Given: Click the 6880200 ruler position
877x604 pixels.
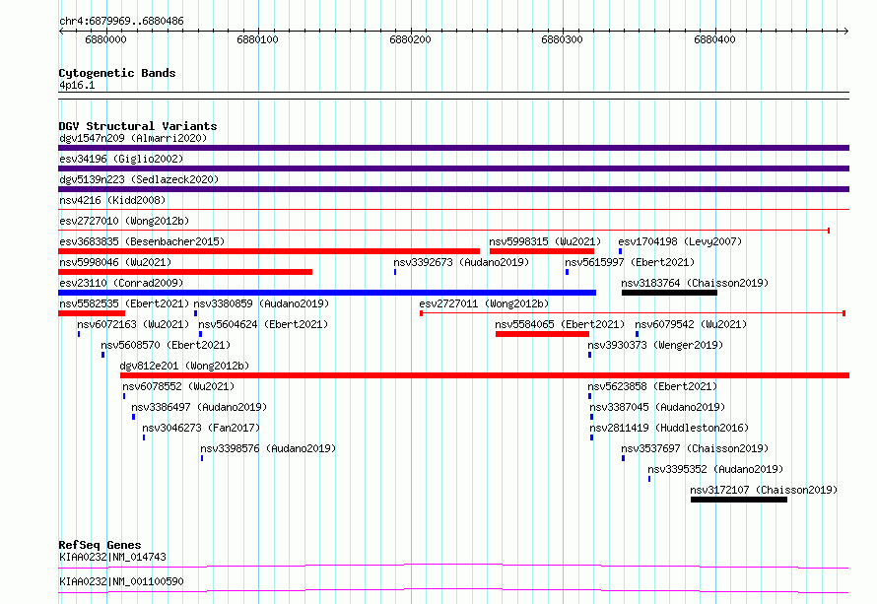Looking at the screenshot, I should point(410,39).
